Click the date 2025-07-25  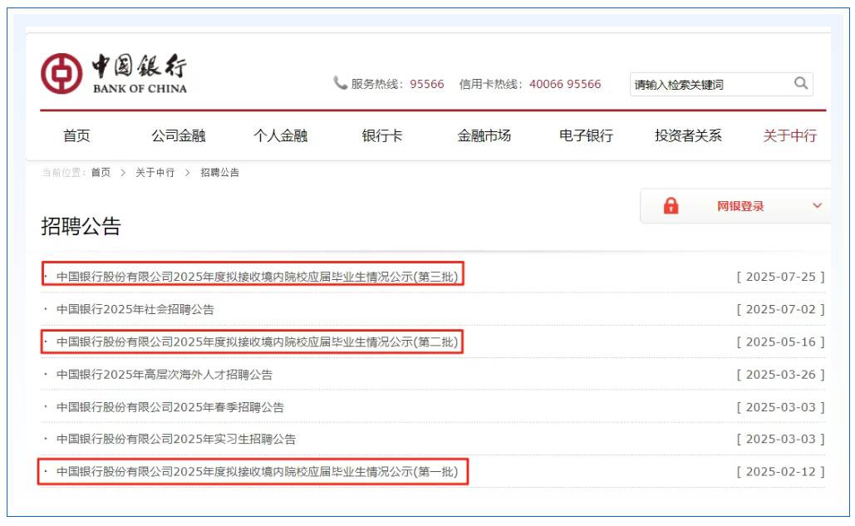tap(780, 277)
